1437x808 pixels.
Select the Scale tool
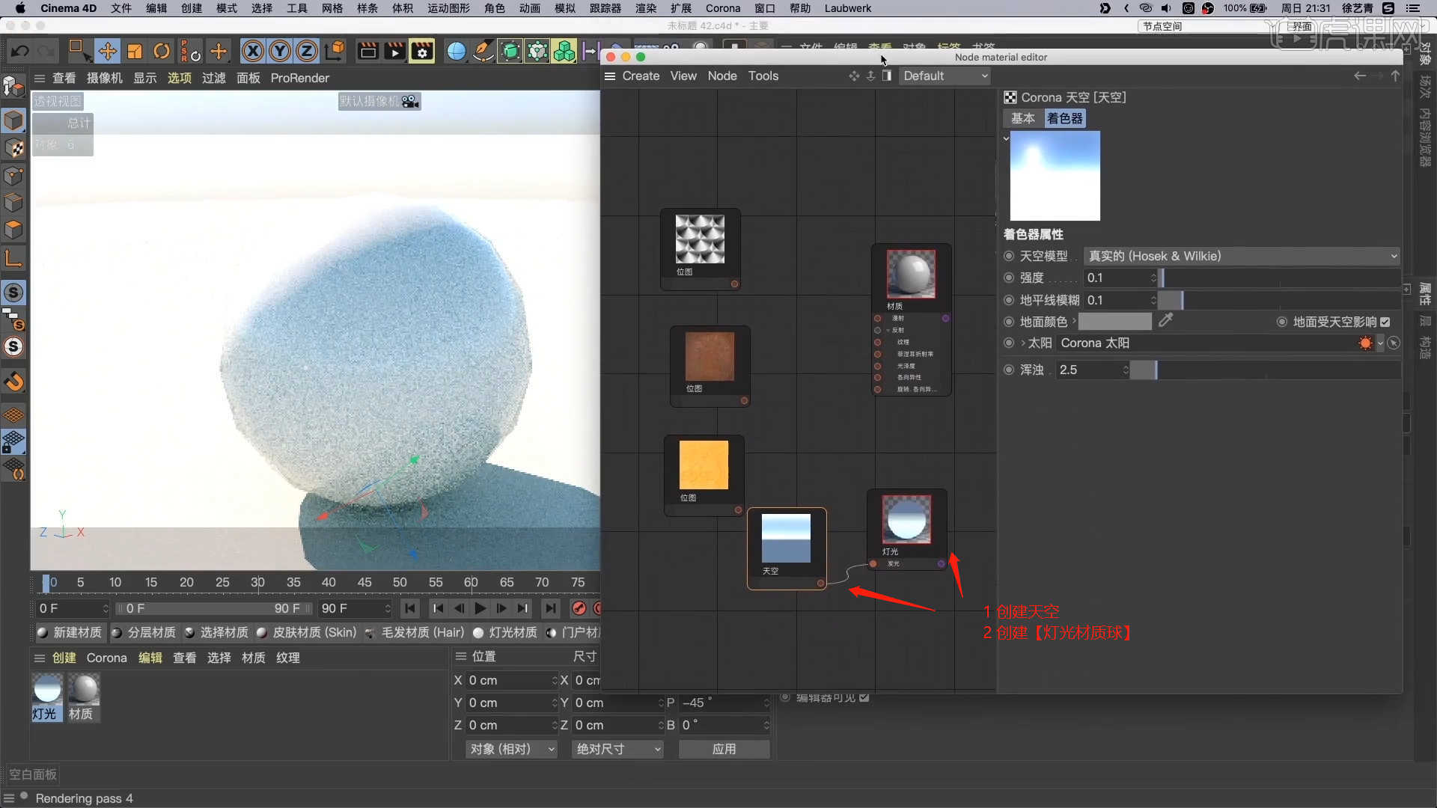135,51
